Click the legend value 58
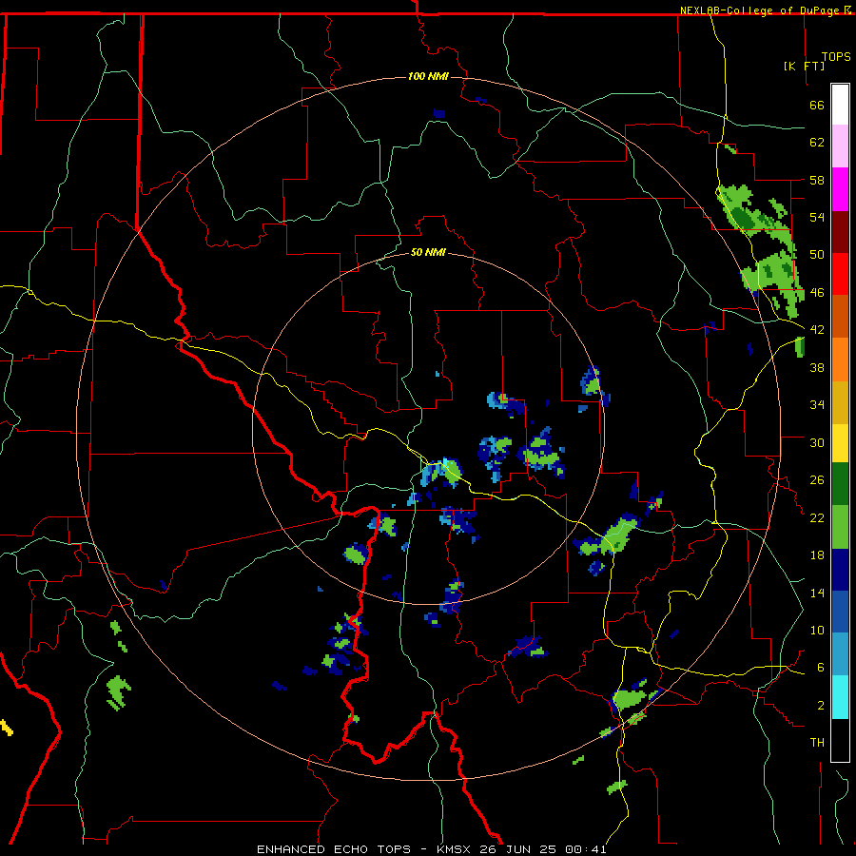Image resolution: width=856 pixels, height=856 pixels. (x=817, y=180)
